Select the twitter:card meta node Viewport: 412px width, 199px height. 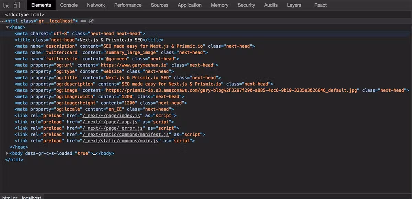111,52
